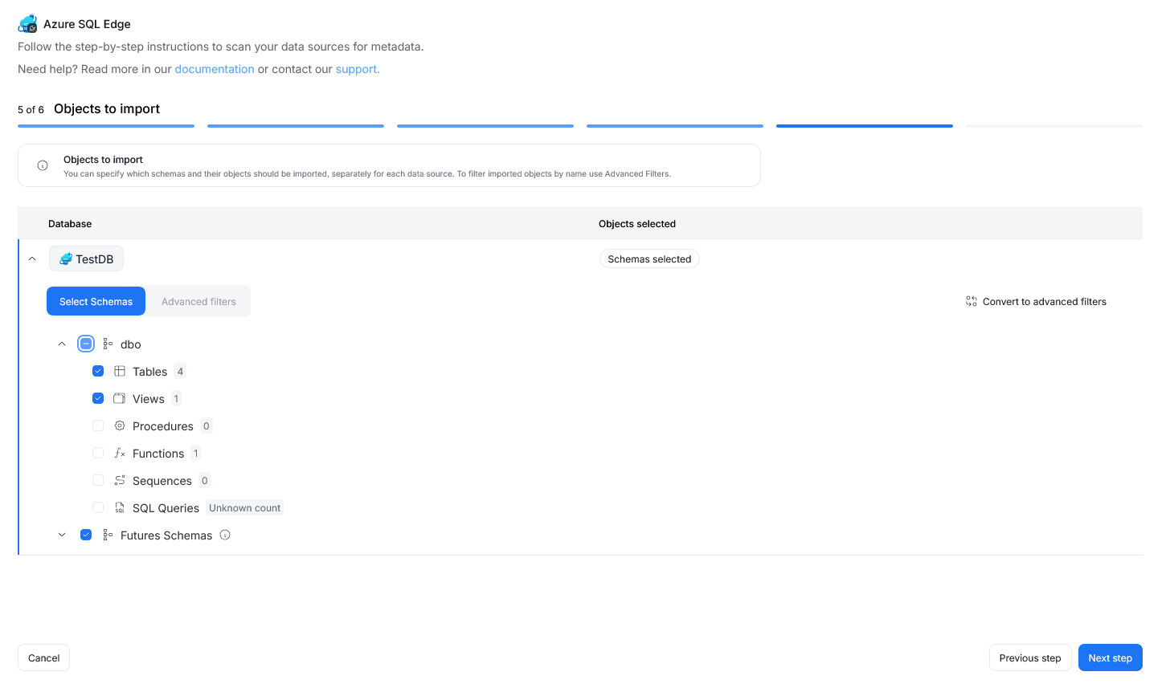The width and height of the screenshot is (1170, 688).
Task: Click the Tables grid icon
Action: pos(120,372)
